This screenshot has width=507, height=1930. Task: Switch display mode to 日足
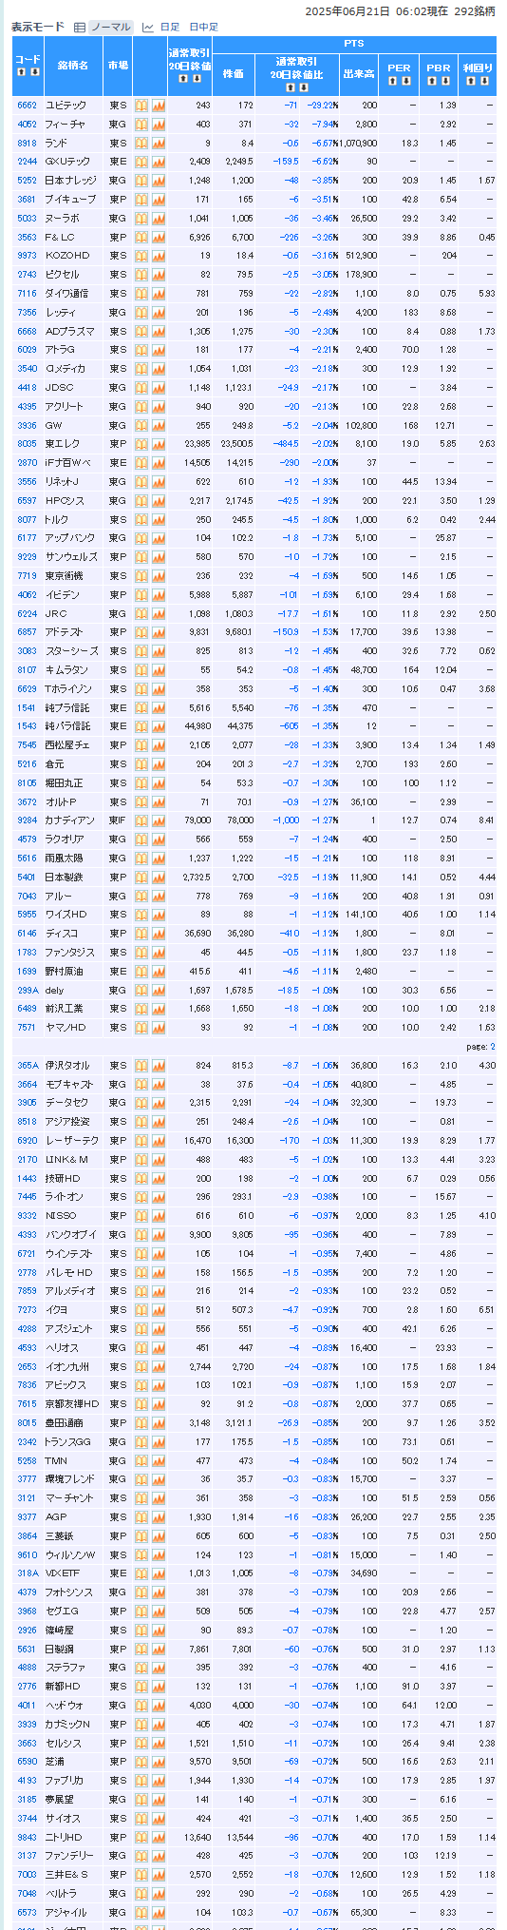pos(169,28)
